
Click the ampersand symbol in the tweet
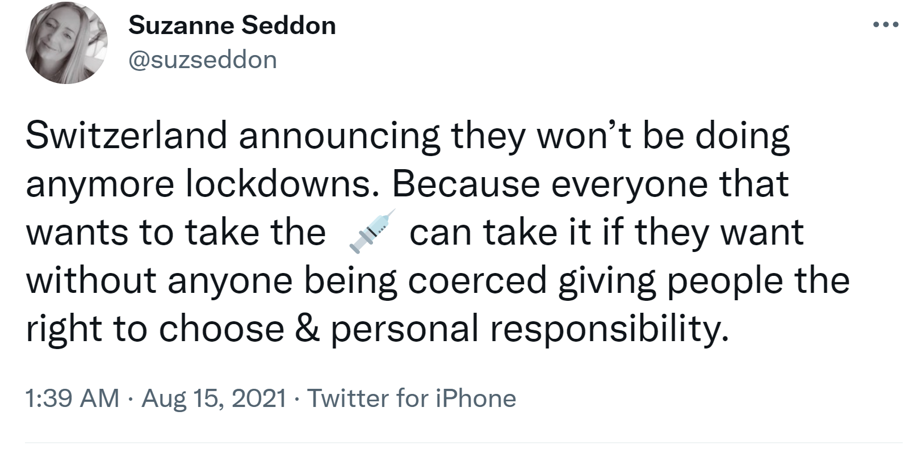pos(307,329)
